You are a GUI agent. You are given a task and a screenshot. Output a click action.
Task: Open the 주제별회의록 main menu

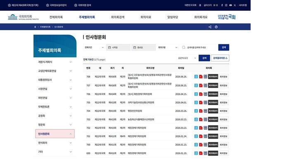tap(87, 17)
